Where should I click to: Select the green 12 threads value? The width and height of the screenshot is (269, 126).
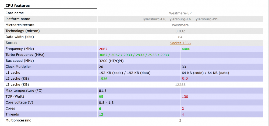tap(101, 114)
